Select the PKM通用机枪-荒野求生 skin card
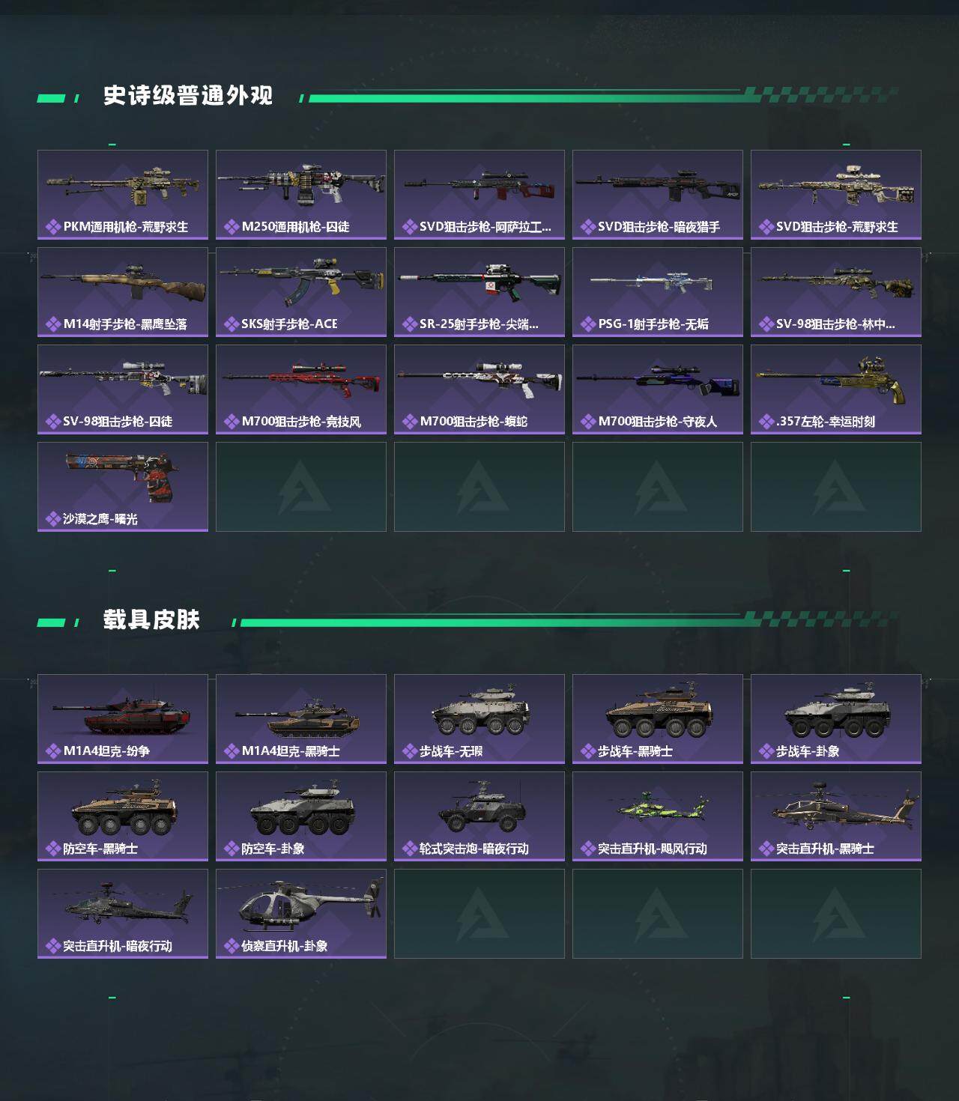 (123, 195)
